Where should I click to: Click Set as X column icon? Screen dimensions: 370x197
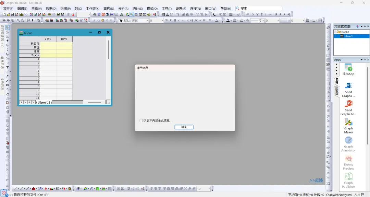(x=253, y=14)
